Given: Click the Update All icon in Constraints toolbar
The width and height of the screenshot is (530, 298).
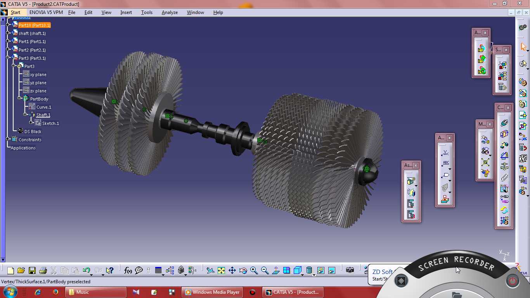Looking at the screenshot, I should 504,210.
